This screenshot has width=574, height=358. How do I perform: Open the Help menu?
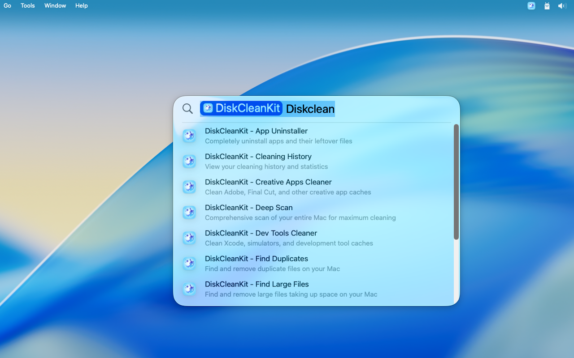(x=81, y=5)
